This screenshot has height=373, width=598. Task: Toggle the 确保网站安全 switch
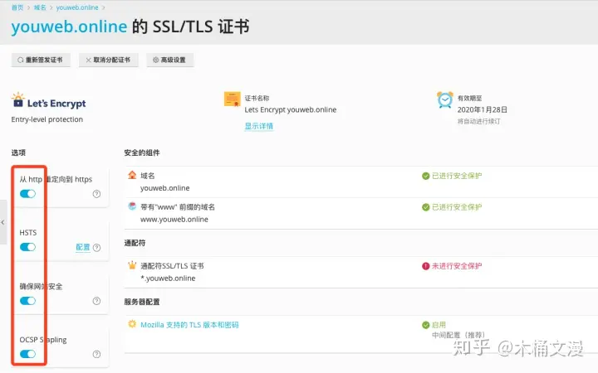[x=27, y=301]
